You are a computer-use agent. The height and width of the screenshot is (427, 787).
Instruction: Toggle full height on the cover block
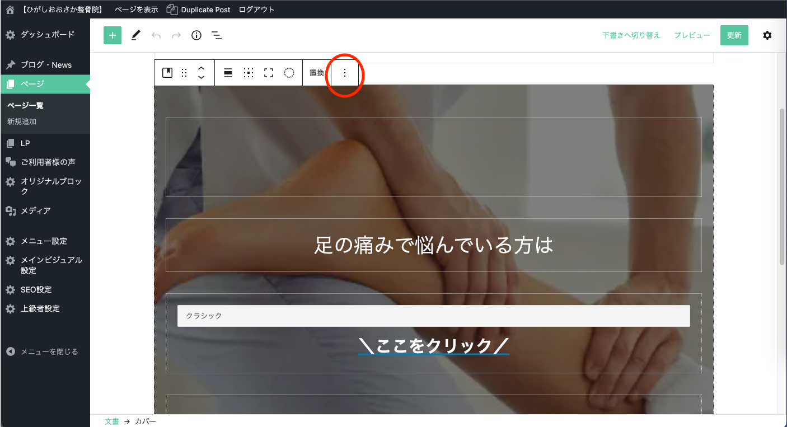click(x=269, y=73)
